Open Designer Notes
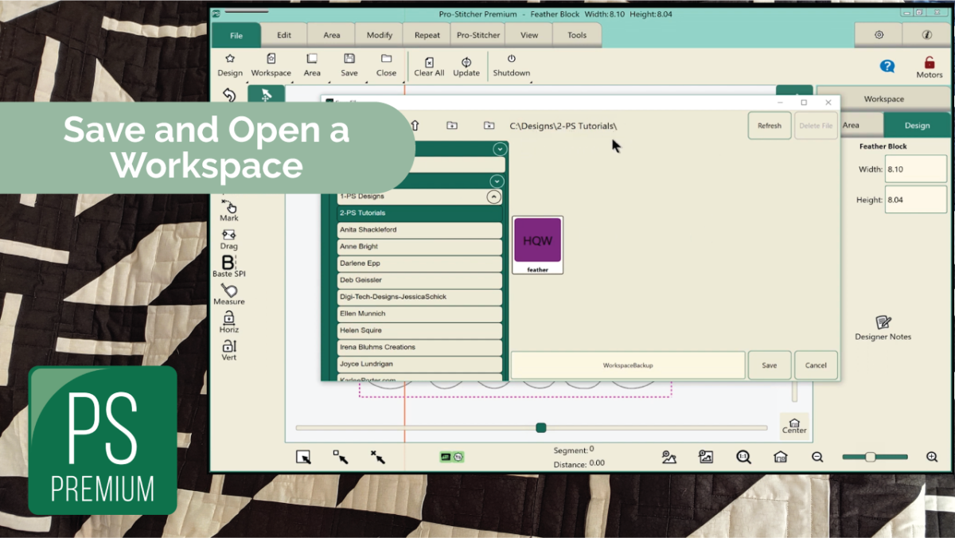 883,322
